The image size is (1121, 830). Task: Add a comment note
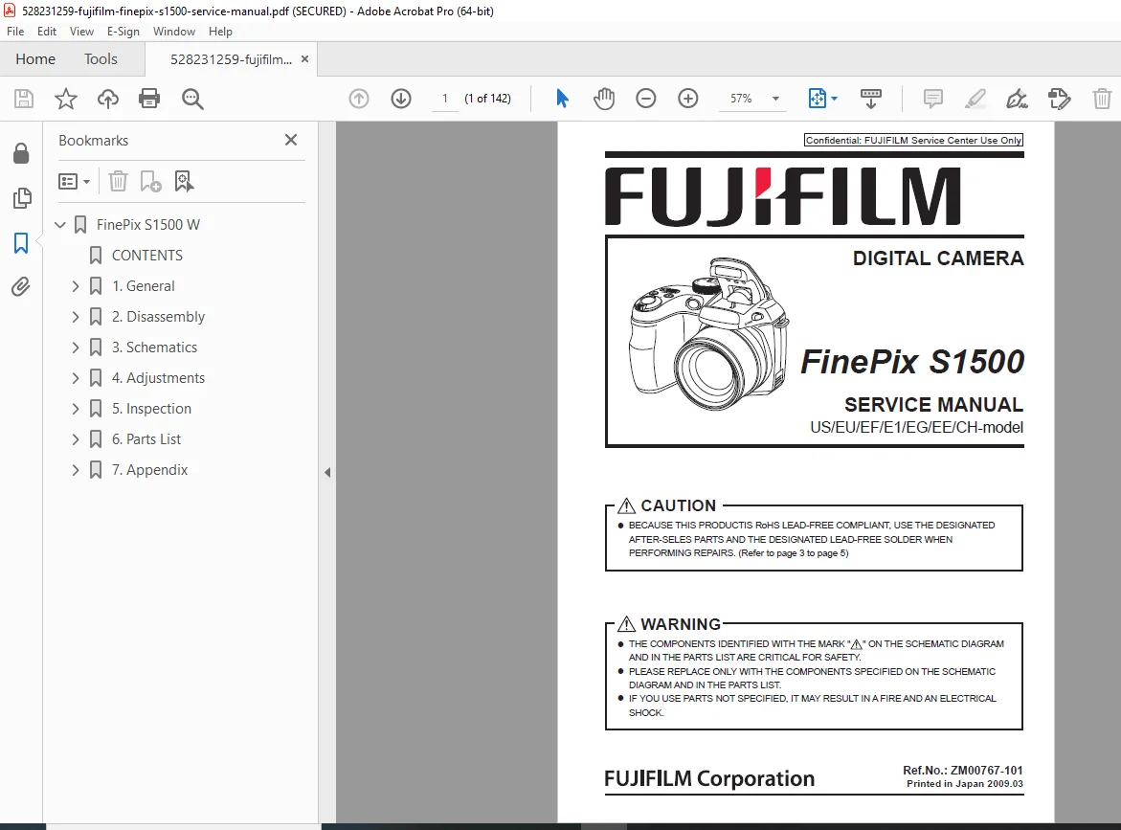(933, 99)
